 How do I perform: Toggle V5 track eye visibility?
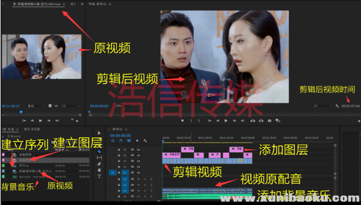[138, 150]
